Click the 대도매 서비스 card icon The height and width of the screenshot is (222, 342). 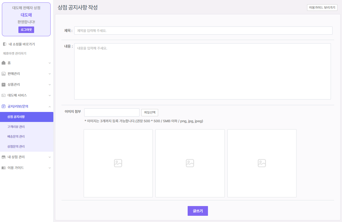(4, 95)
